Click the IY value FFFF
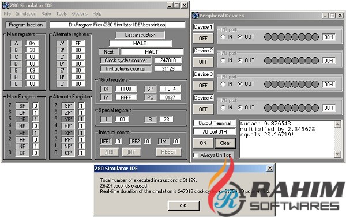 click(x=126, y=97)
